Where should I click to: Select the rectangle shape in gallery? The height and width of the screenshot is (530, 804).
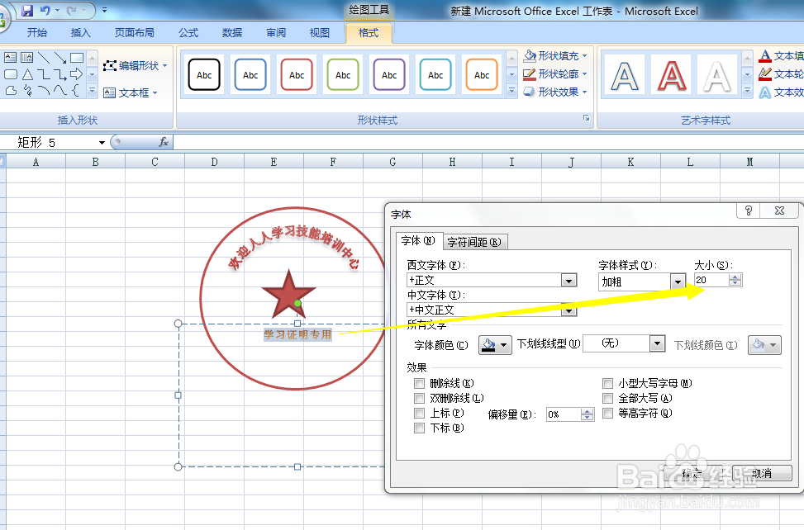tap(77, 57)
